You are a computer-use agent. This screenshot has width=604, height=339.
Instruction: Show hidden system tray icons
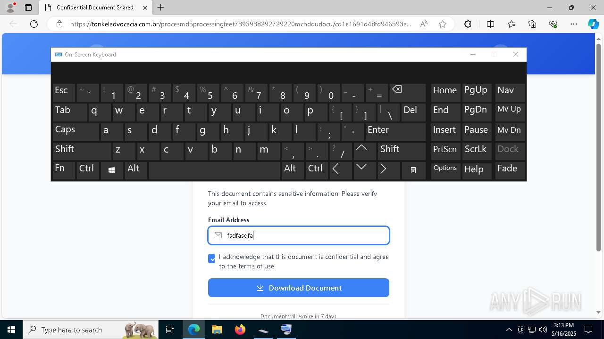click(509, 330)
